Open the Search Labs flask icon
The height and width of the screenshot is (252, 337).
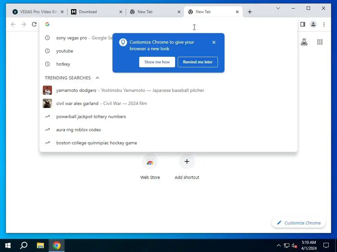(304, 42)
